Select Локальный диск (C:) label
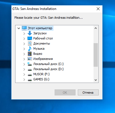 point(48,64)
